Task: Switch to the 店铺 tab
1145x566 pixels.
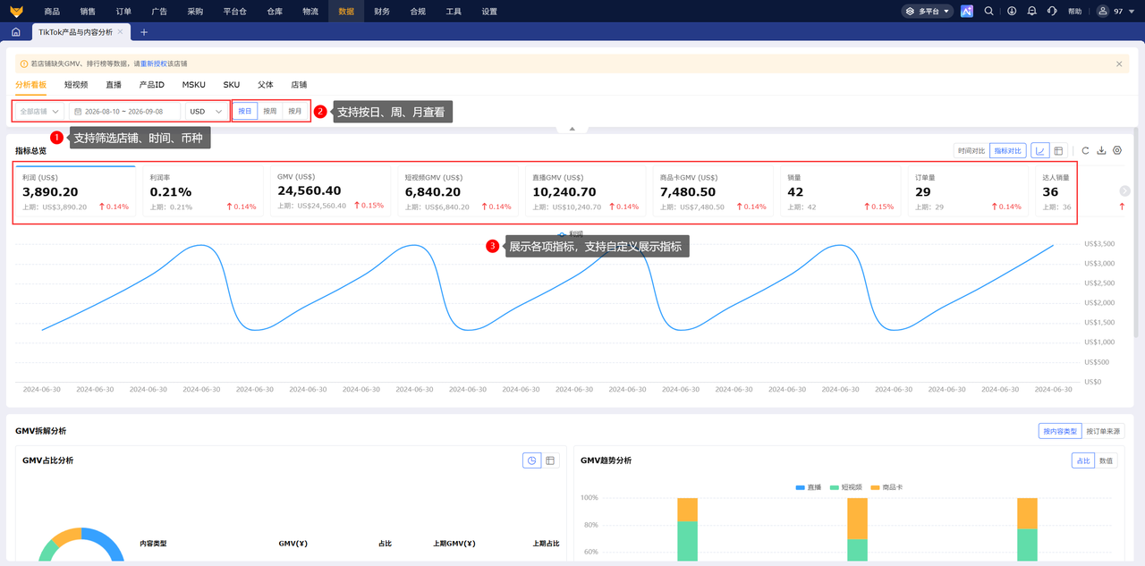Action: pos(299,84)
